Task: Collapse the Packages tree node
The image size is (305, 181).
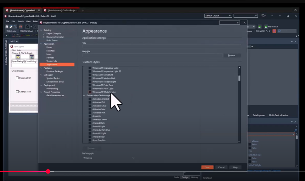Action: (x=41, y=68)
